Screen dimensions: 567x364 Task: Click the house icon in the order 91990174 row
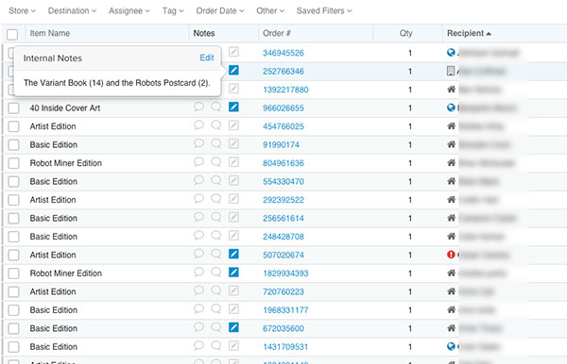451,144
